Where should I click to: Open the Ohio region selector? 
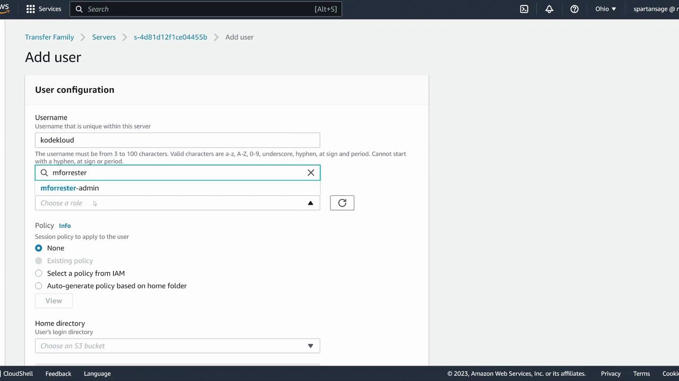(x=605, y=9)
